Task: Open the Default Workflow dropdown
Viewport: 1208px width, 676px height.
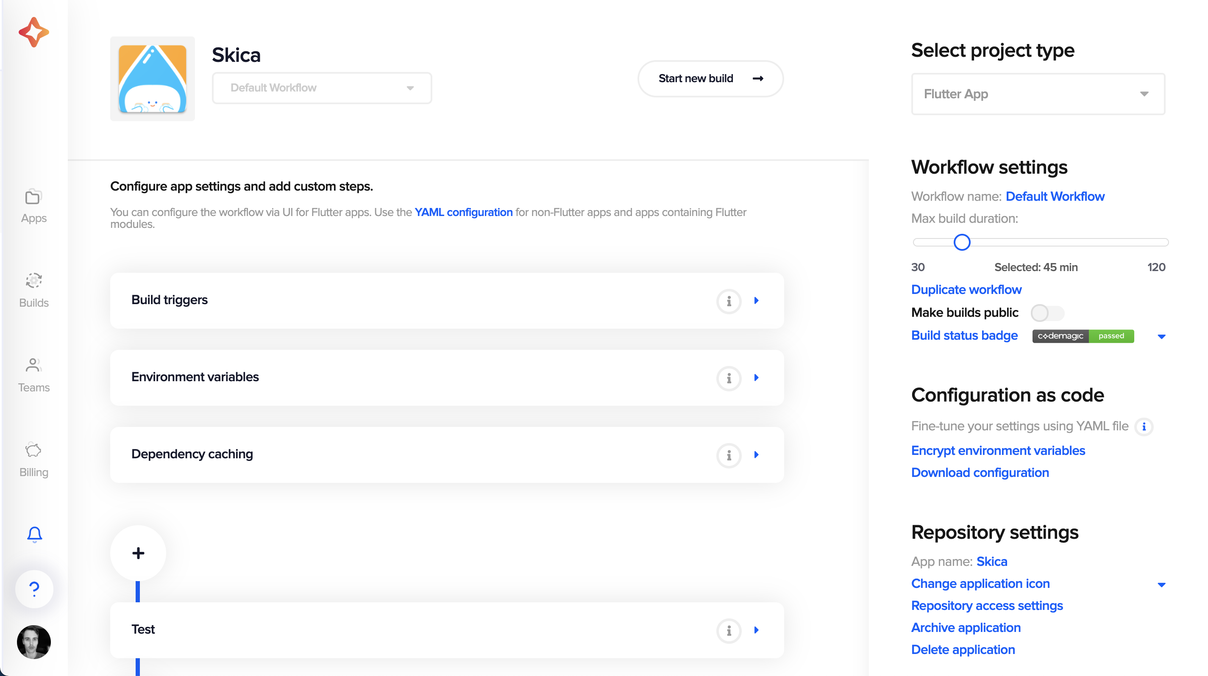Action: click(322, 88)
